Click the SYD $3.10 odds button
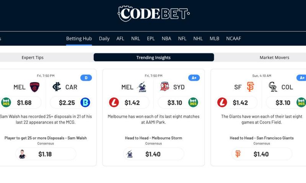The image size is (306, 183). [178, 102]
